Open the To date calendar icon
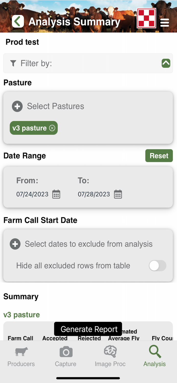The height and width of the screenshot is (383, 177). 118,194
